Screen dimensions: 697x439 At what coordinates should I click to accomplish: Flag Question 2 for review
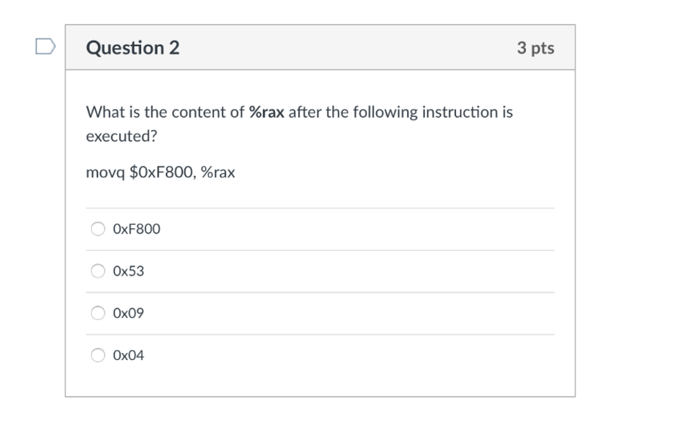click(x=45, y=47)
